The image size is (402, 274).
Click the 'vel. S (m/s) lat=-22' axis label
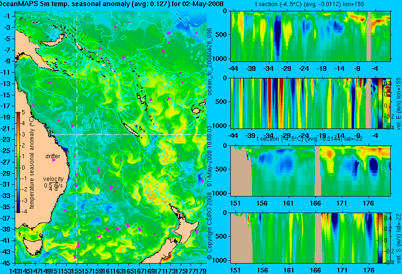[x=399, y=238]
